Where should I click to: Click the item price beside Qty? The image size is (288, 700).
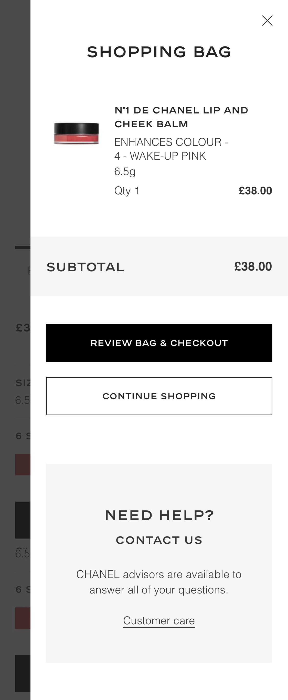[255, 191]
